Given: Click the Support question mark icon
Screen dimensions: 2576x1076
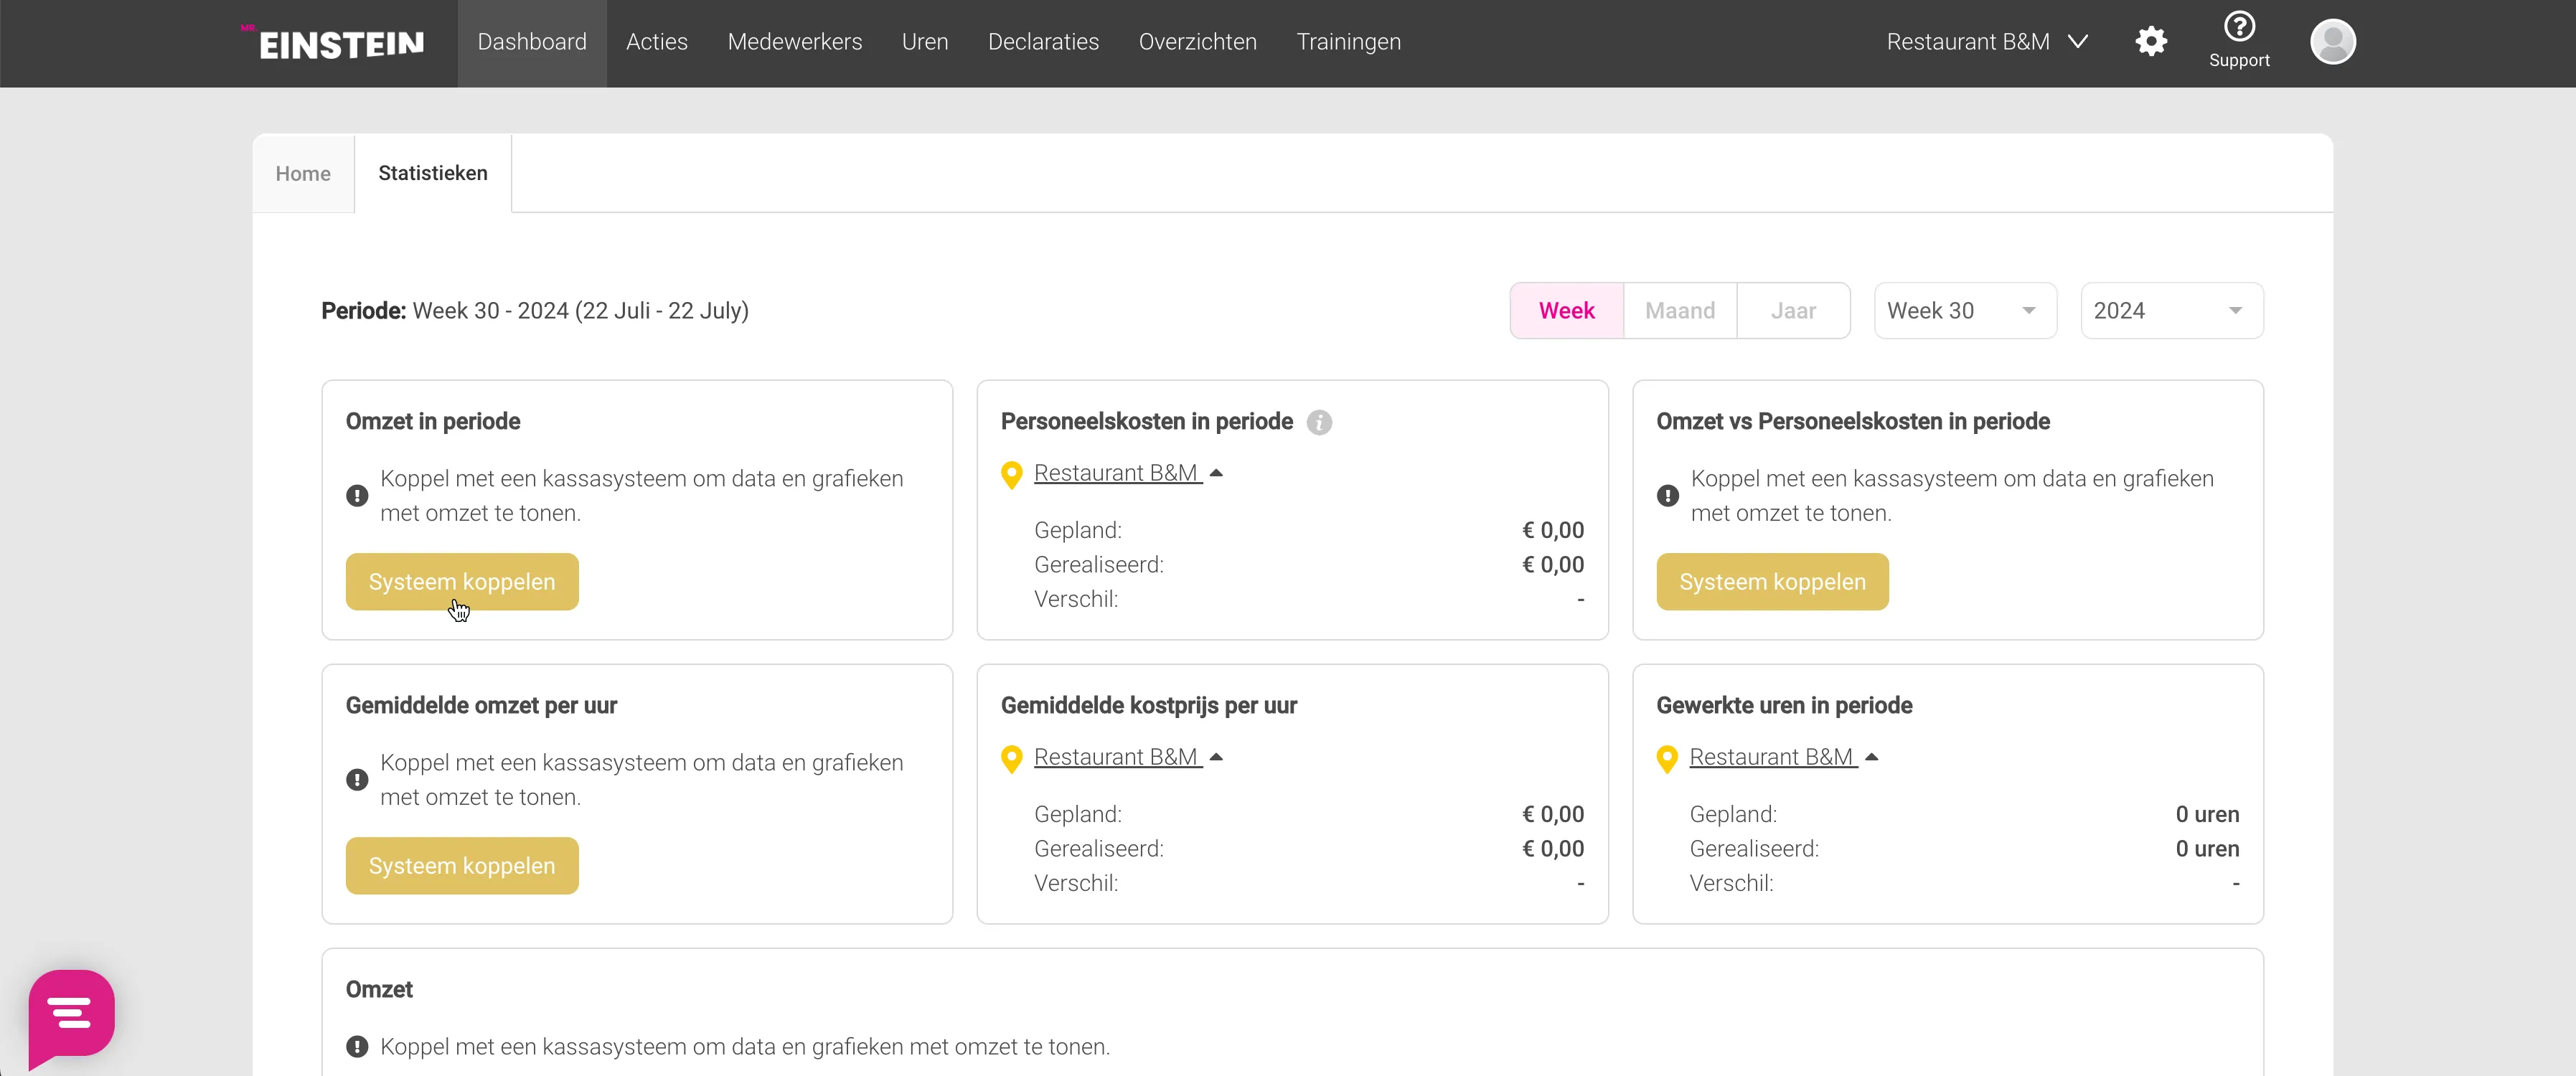Looking at the screenshot, I should (2239, 27).
